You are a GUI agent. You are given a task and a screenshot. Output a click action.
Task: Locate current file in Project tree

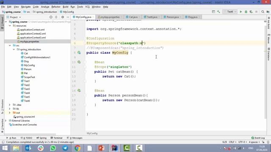51,17
